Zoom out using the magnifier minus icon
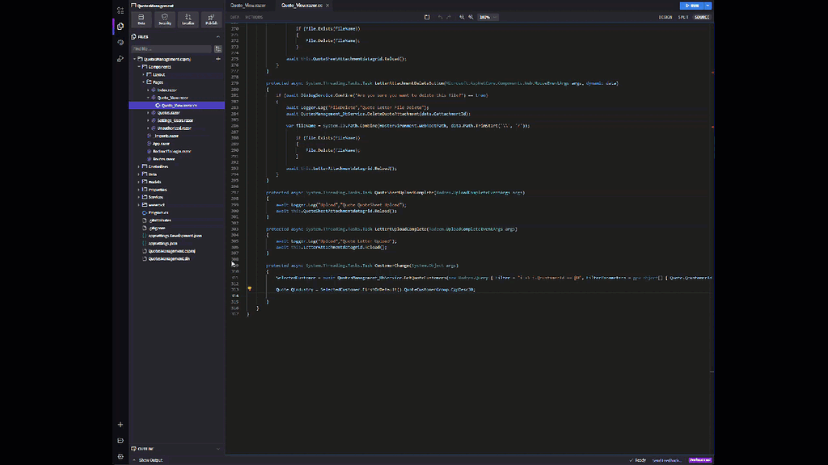Viewport: 828px width, 465px height. (471, 17)
